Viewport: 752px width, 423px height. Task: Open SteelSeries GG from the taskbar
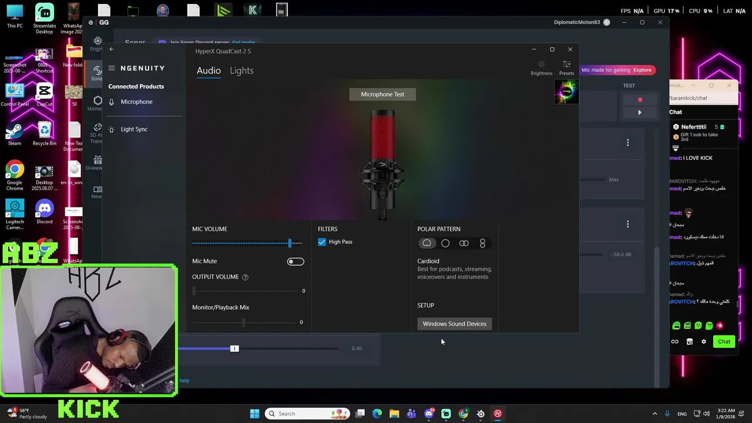481,414
